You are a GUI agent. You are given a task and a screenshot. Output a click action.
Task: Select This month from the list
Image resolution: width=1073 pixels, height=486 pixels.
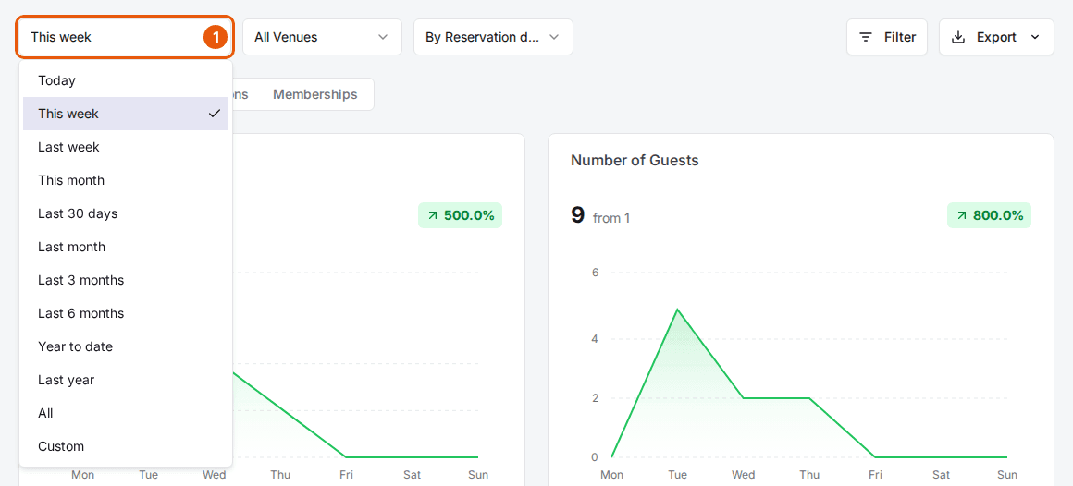pos(126,180)
